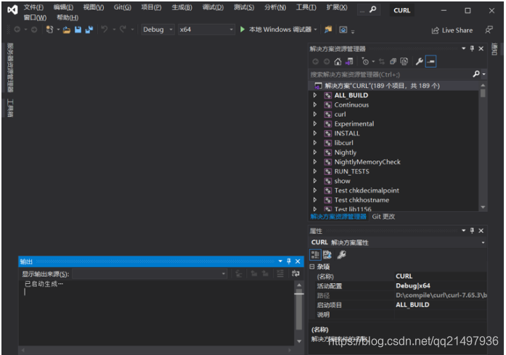The height and width of the screenshot is (355, 506).
Task: Select the Nightly project
Action: pyautogui.click(x=346, y=152)
